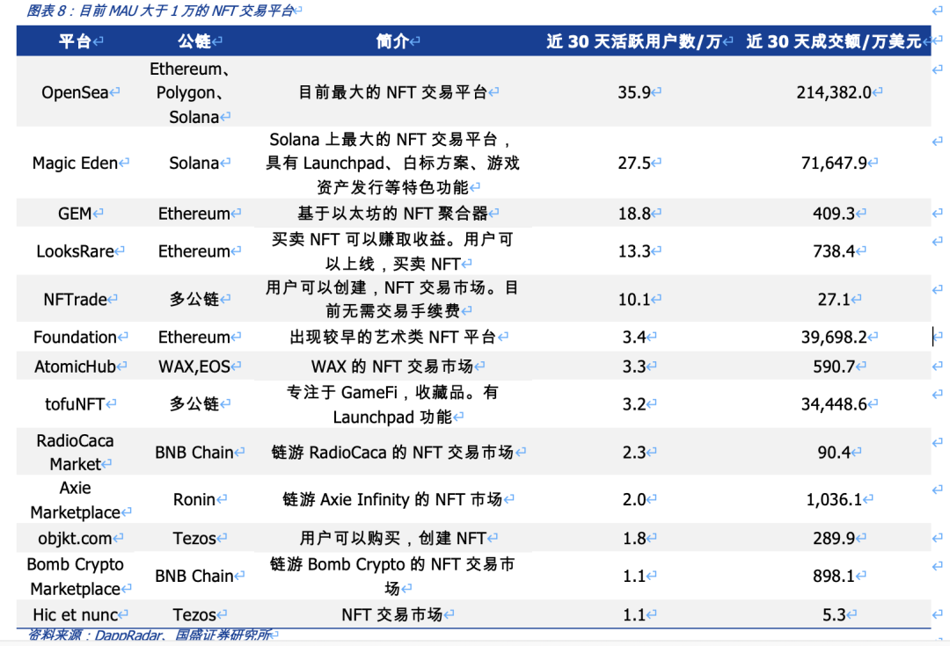Screen dimensions: 950x646
Task: Click the 'RadioCaca Market' platform name
Action: pos(75,453)
